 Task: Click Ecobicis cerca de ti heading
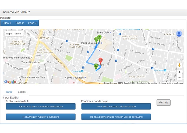pyautogui.click(x=17, y=101)
